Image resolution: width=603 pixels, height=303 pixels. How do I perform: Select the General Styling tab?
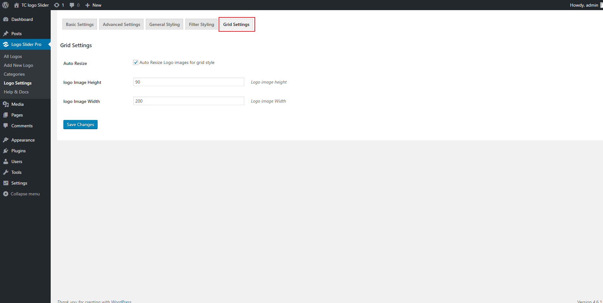[164, 24]
